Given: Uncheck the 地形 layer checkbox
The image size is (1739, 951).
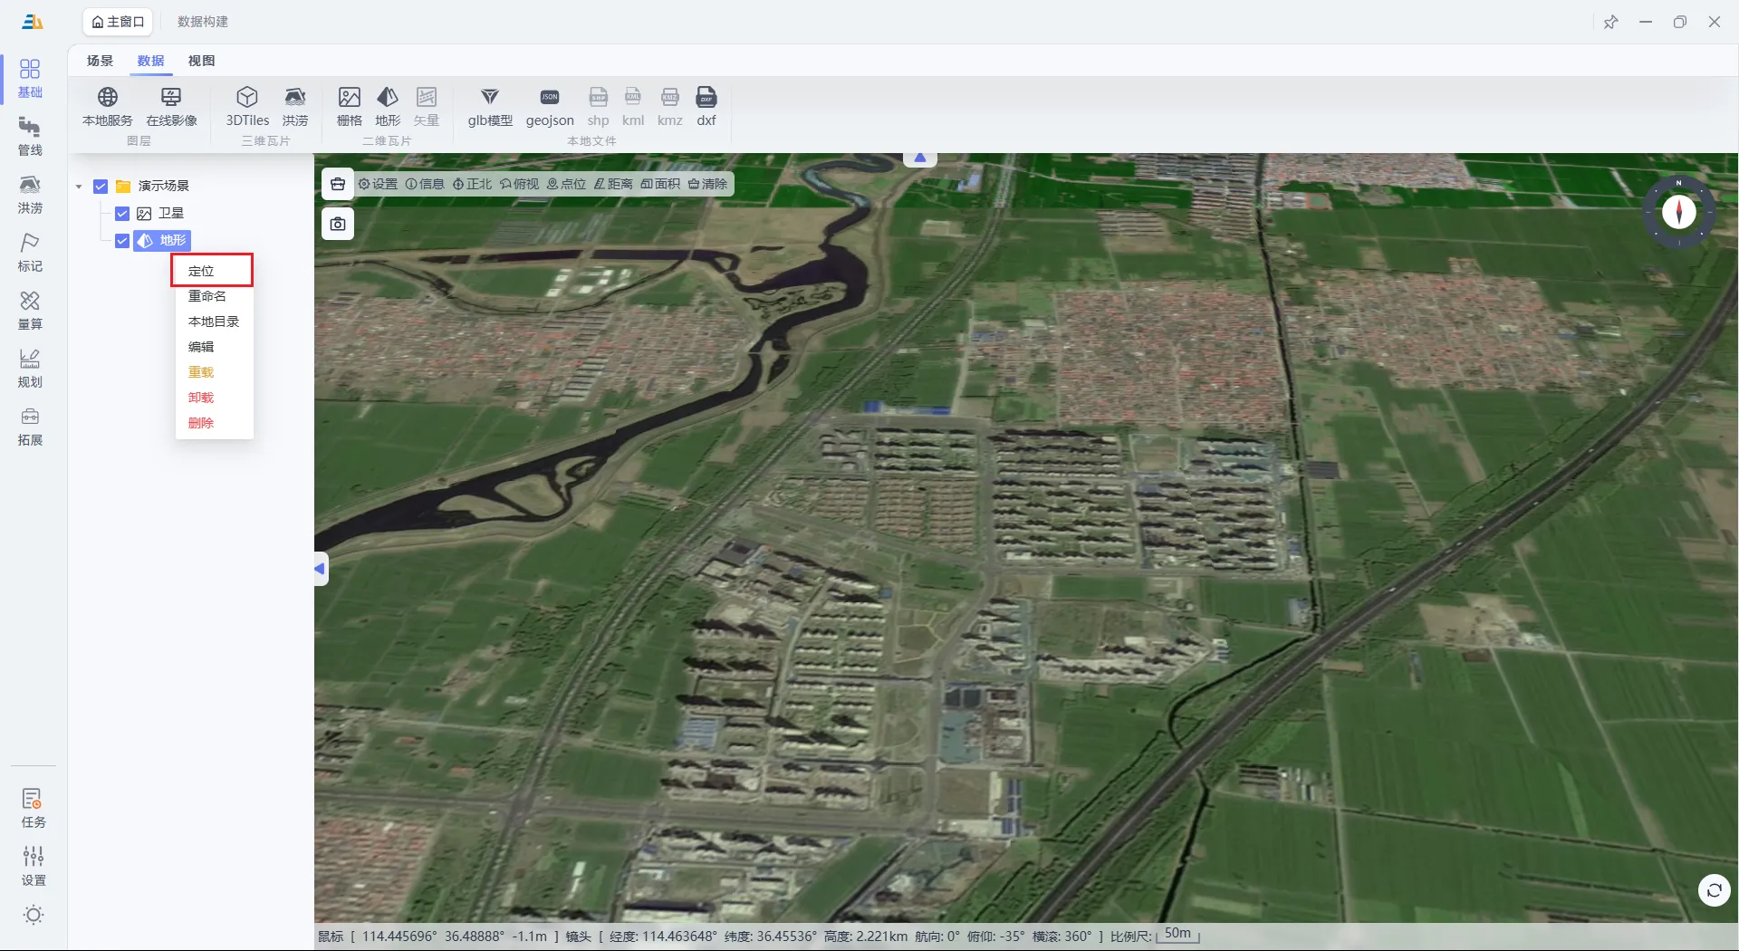Looking at the screenshot, I should pos(122,241).
